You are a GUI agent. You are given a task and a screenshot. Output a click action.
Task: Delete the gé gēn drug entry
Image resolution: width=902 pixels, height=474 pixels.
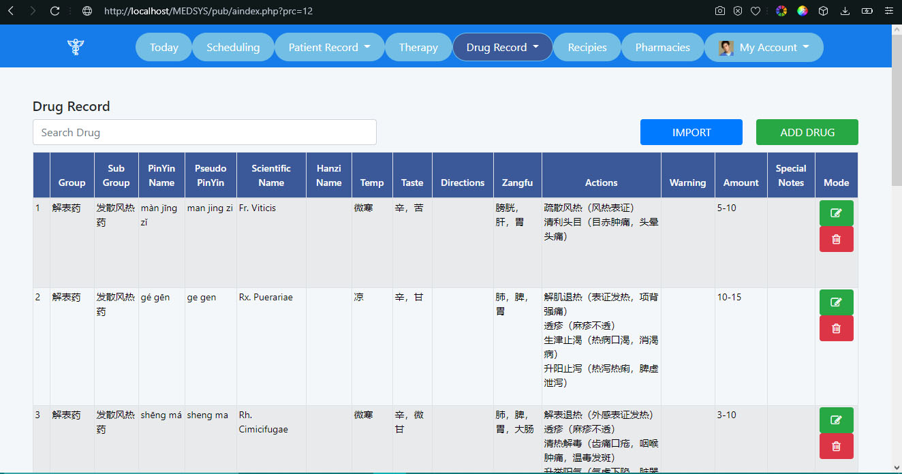836,328
